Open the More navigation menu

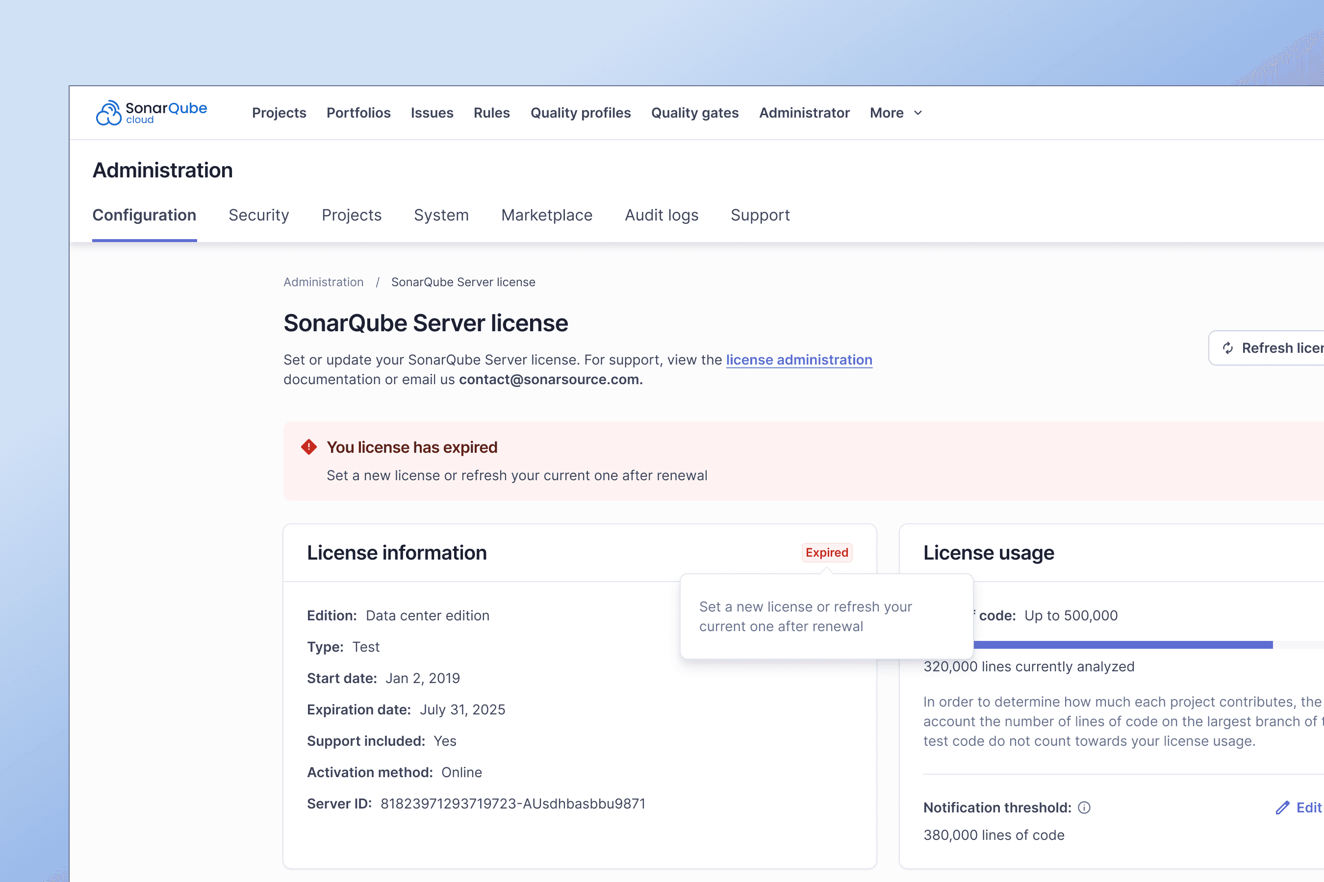pyautogui.click(x=887, y=113)
